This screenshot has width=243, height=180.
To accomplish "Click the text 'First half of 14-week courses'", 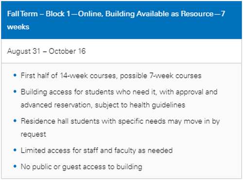I will [68, 76].
